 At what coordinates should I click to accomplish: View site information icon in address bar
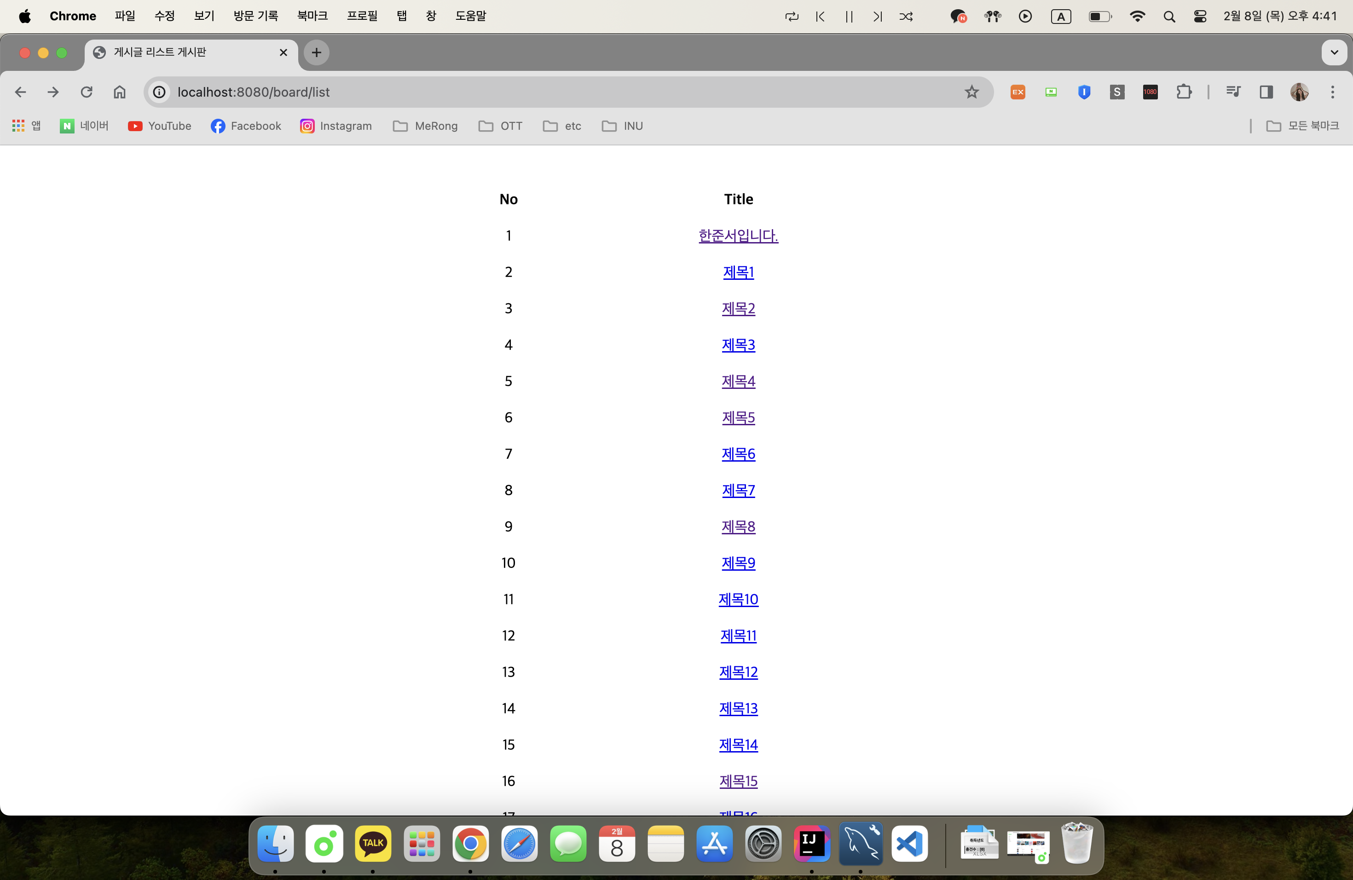coord(160,92)
